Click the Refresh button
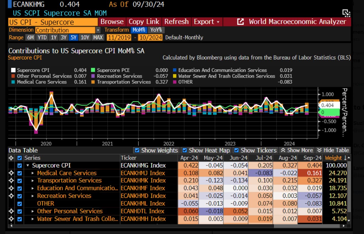The width and height of the screenshot is (364, 234). [x=176, y=22]
